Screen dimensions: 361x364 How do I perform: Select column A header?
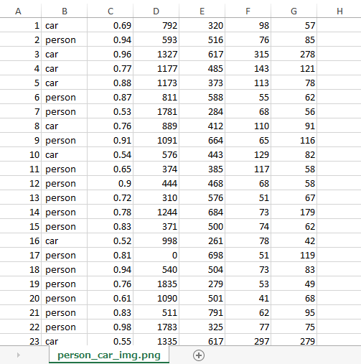pyautogui.click(x=18, y=11)
